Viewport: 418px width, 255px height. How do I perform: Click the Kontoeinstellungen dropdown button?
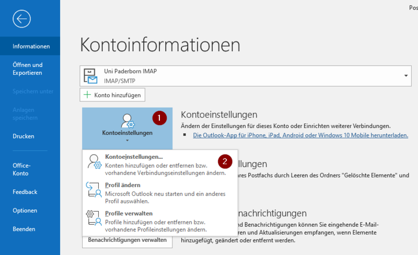127,129
